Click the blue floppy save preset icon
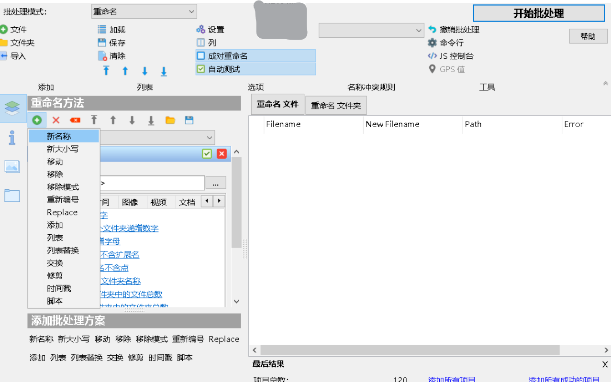Image resolution: width=611 pixels, height=382 pixels. coord(189,120)
